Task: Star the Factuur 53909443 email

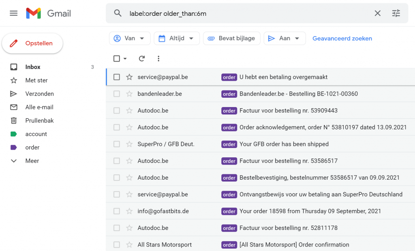Action: (129, 110)
